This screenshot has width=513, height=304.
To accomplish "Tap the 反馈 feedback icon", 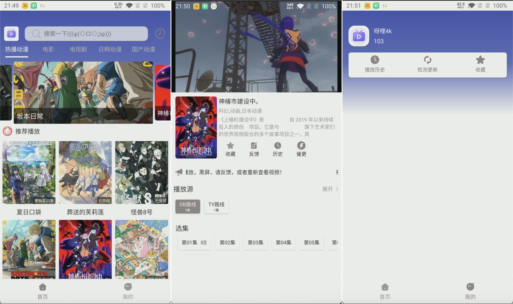I will pyautogui.click(x=254, y=146).
